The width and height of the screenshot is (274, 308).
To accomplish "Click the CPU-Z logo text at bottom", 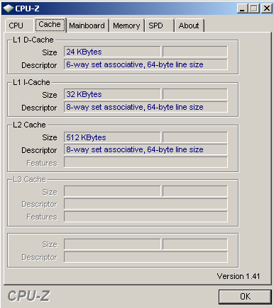I will coord(28,296).
